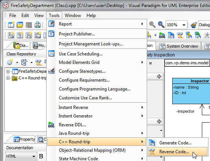Select Customize Use Case Rank... item
The image size is (210, 161).
pos(97,98)
